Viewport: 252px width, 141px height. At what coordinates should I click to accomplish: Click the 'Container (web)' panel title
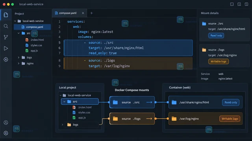coord(180,87)
